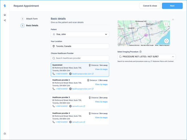Click ramsoft.com link for Healthcare provider 3

pos(78,106)
